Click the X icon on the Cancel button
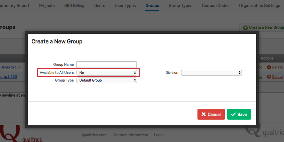 coord(203,114)
